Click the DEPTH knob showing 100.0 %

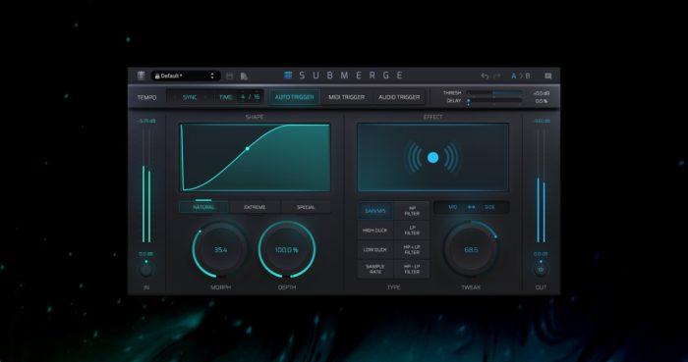287,250
